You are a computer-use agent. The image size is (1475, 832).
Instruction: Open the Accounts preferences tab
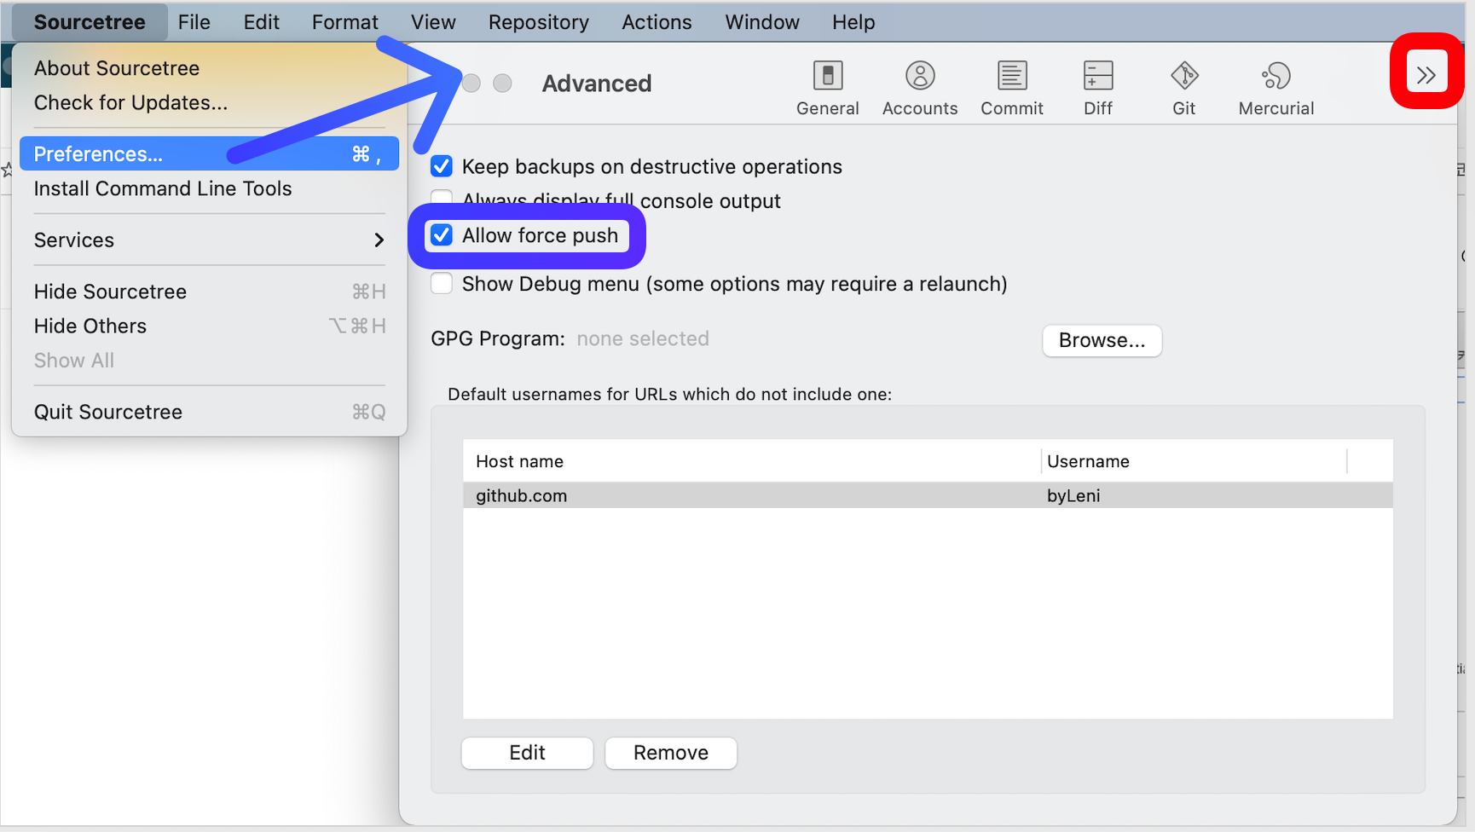click(920, 88)
